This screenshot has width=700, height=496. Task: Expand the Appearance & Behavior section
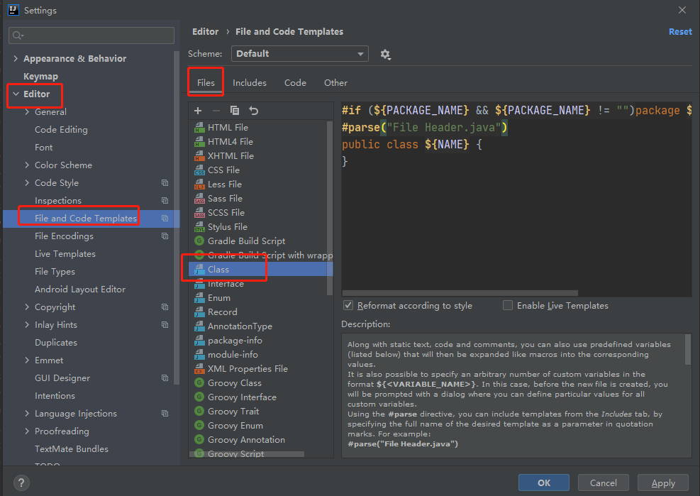coord(16,59)
